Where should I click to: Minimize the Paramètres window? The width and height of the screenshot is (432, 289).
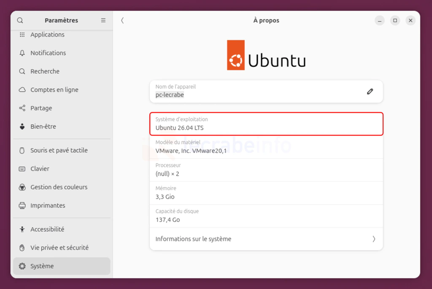380,20
